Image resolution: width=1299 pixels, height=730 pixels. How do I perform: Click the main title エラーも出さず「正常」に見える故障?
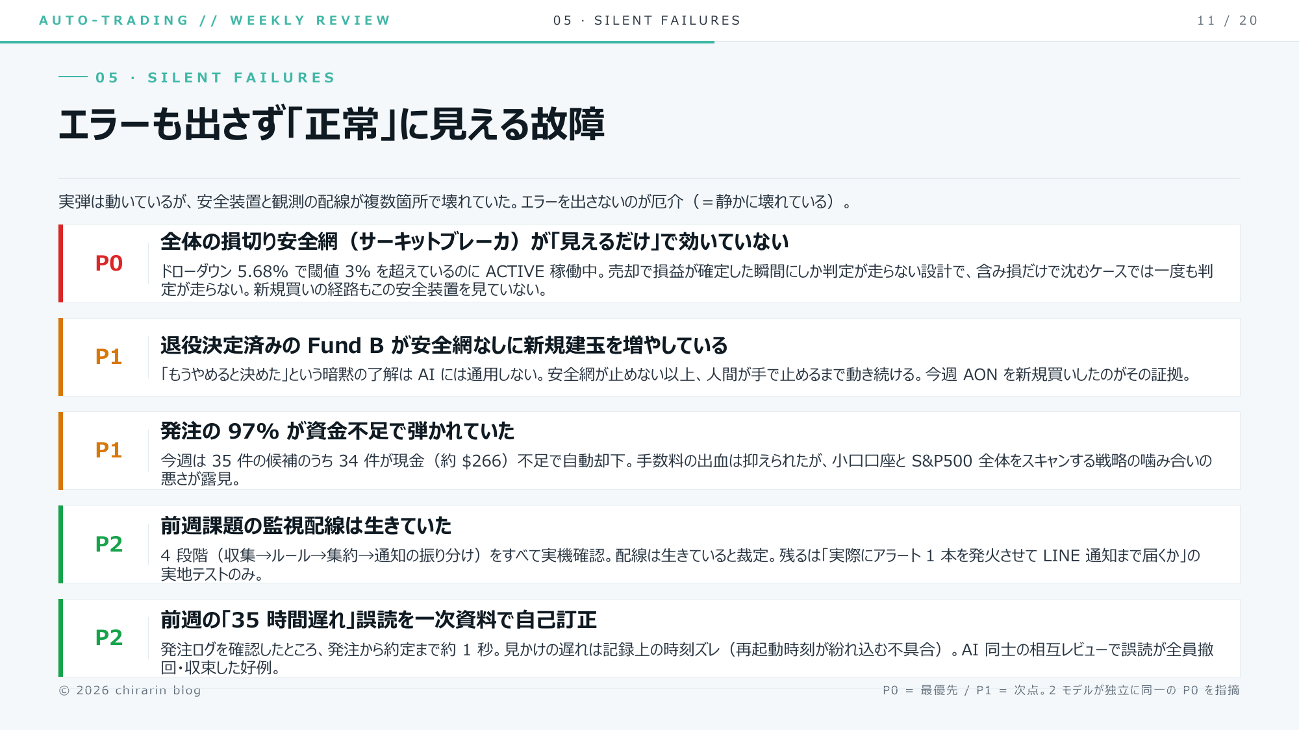(332, 124)
